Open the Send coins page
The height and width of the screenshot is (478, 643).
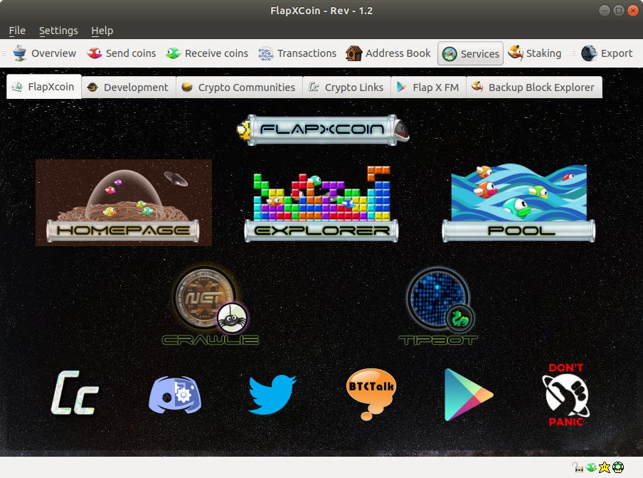coord(122,53)
